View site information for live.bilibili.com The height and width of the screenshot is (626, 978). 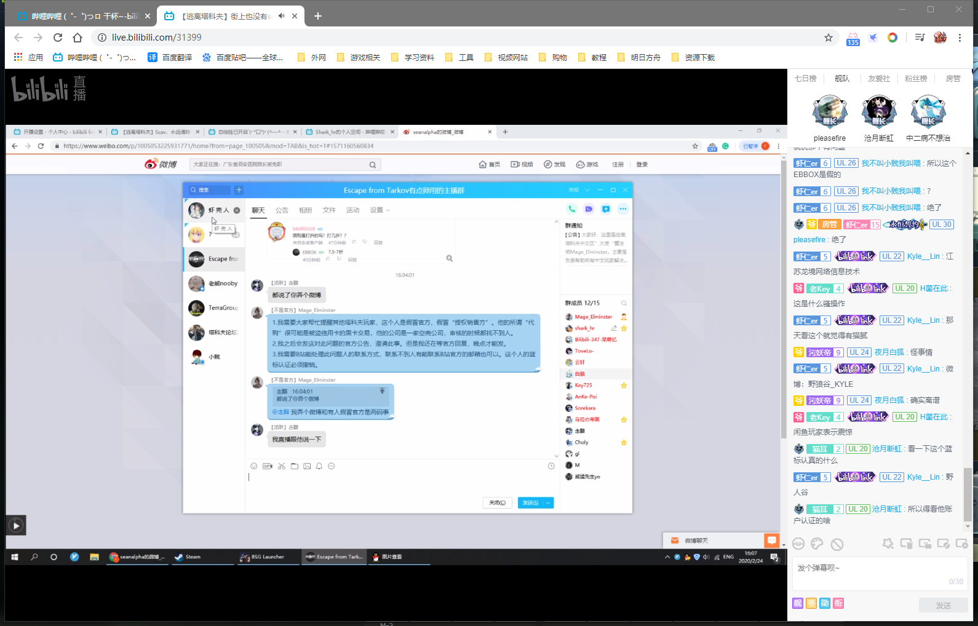click(x=102, y=38)
